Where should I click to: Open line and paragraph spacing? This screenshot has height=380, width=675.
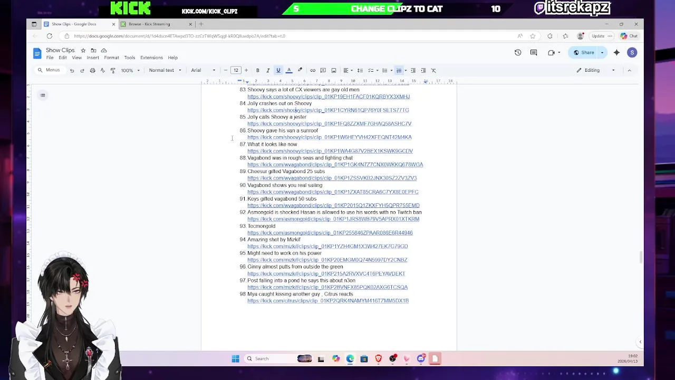360,70
